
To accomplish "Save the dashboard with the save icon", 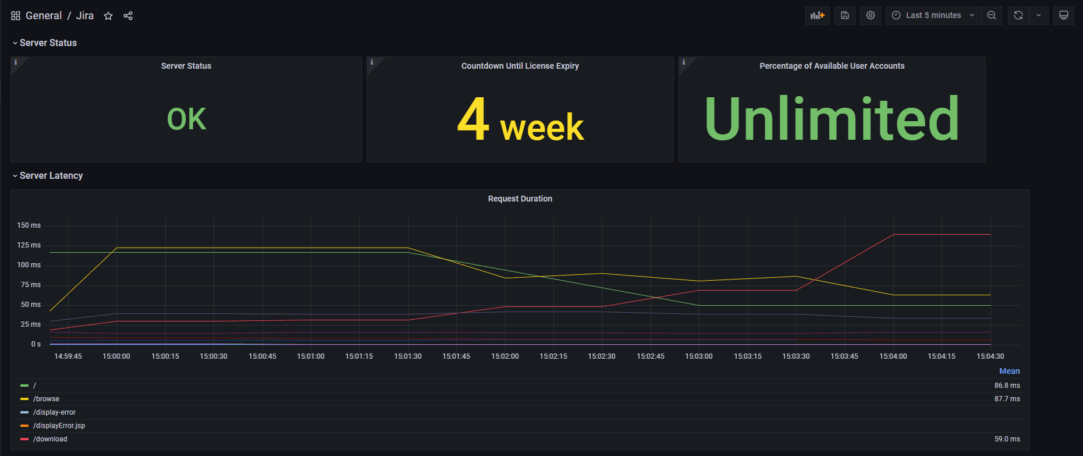I will [845, 16].
